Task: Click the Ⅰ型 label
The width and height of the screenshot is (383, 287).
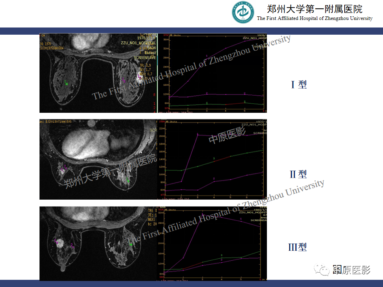Action: point(299,85)
